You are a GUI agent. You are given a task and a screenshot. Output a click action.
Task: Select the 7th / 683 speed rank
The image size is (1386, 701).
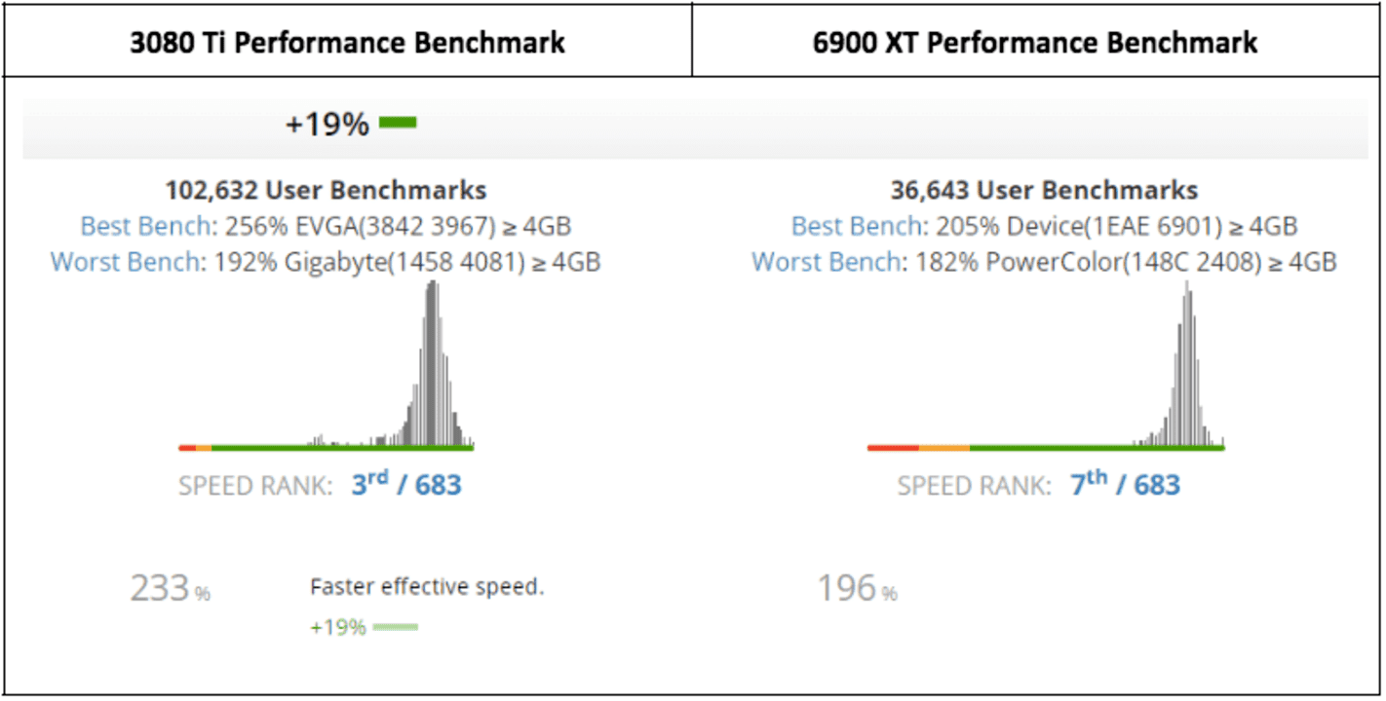click(1126, 485)
